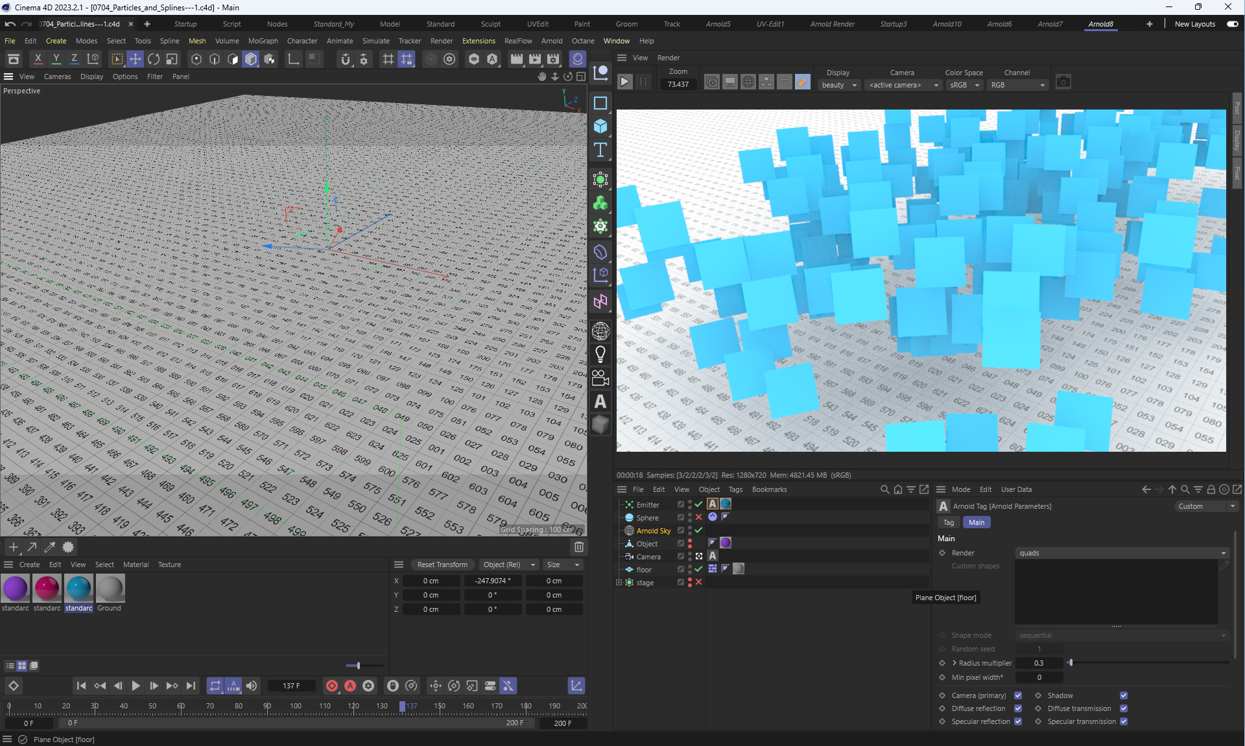Switch to the Tag tab

tap(948, 522)
